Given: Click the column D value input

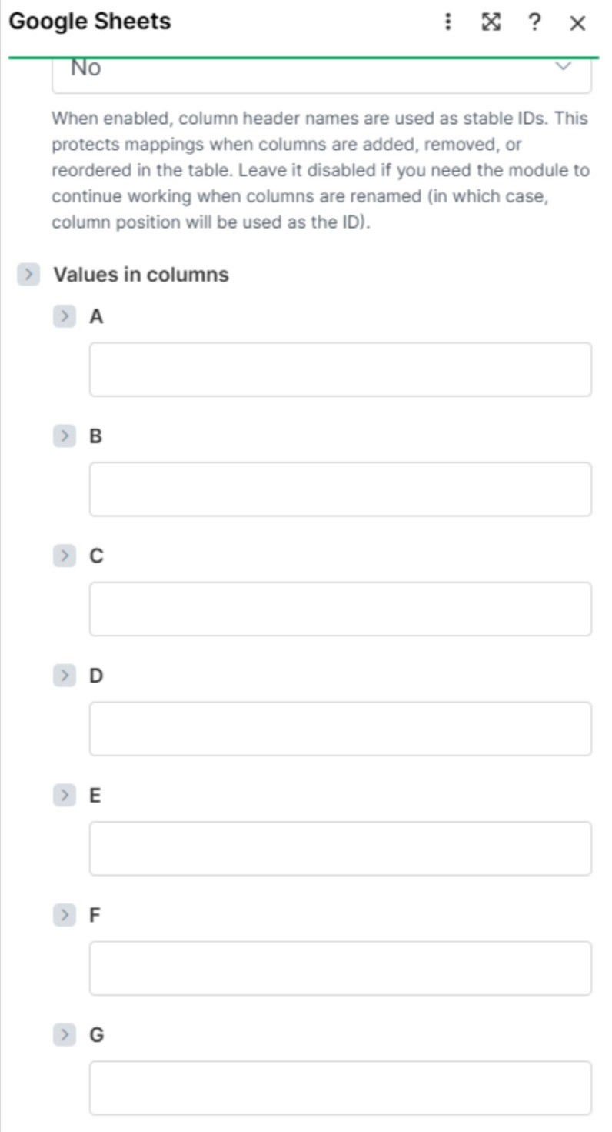Looking at the screenshot, I should pyautogui.click(x=340, y=729).
